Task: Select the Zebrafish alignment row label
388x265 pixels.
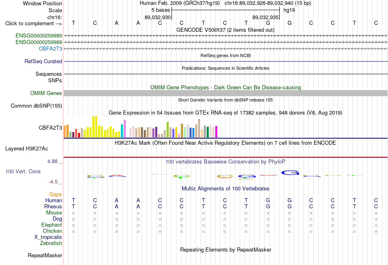Action: 51,243
